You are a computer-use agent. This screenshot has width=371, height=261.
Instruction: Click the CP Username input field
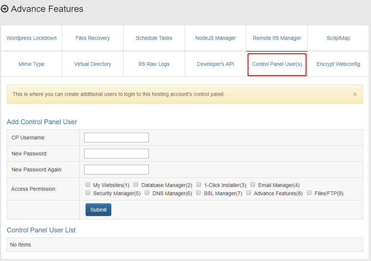coord(116,137)
